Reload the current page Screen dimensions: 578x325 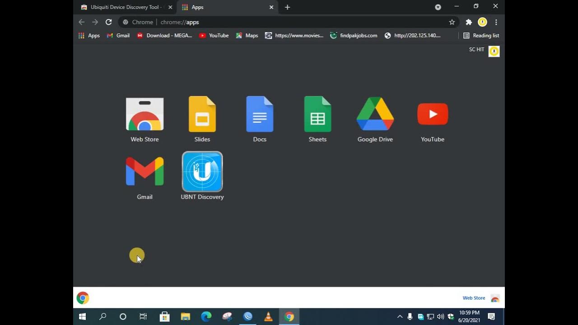(108, 22)
